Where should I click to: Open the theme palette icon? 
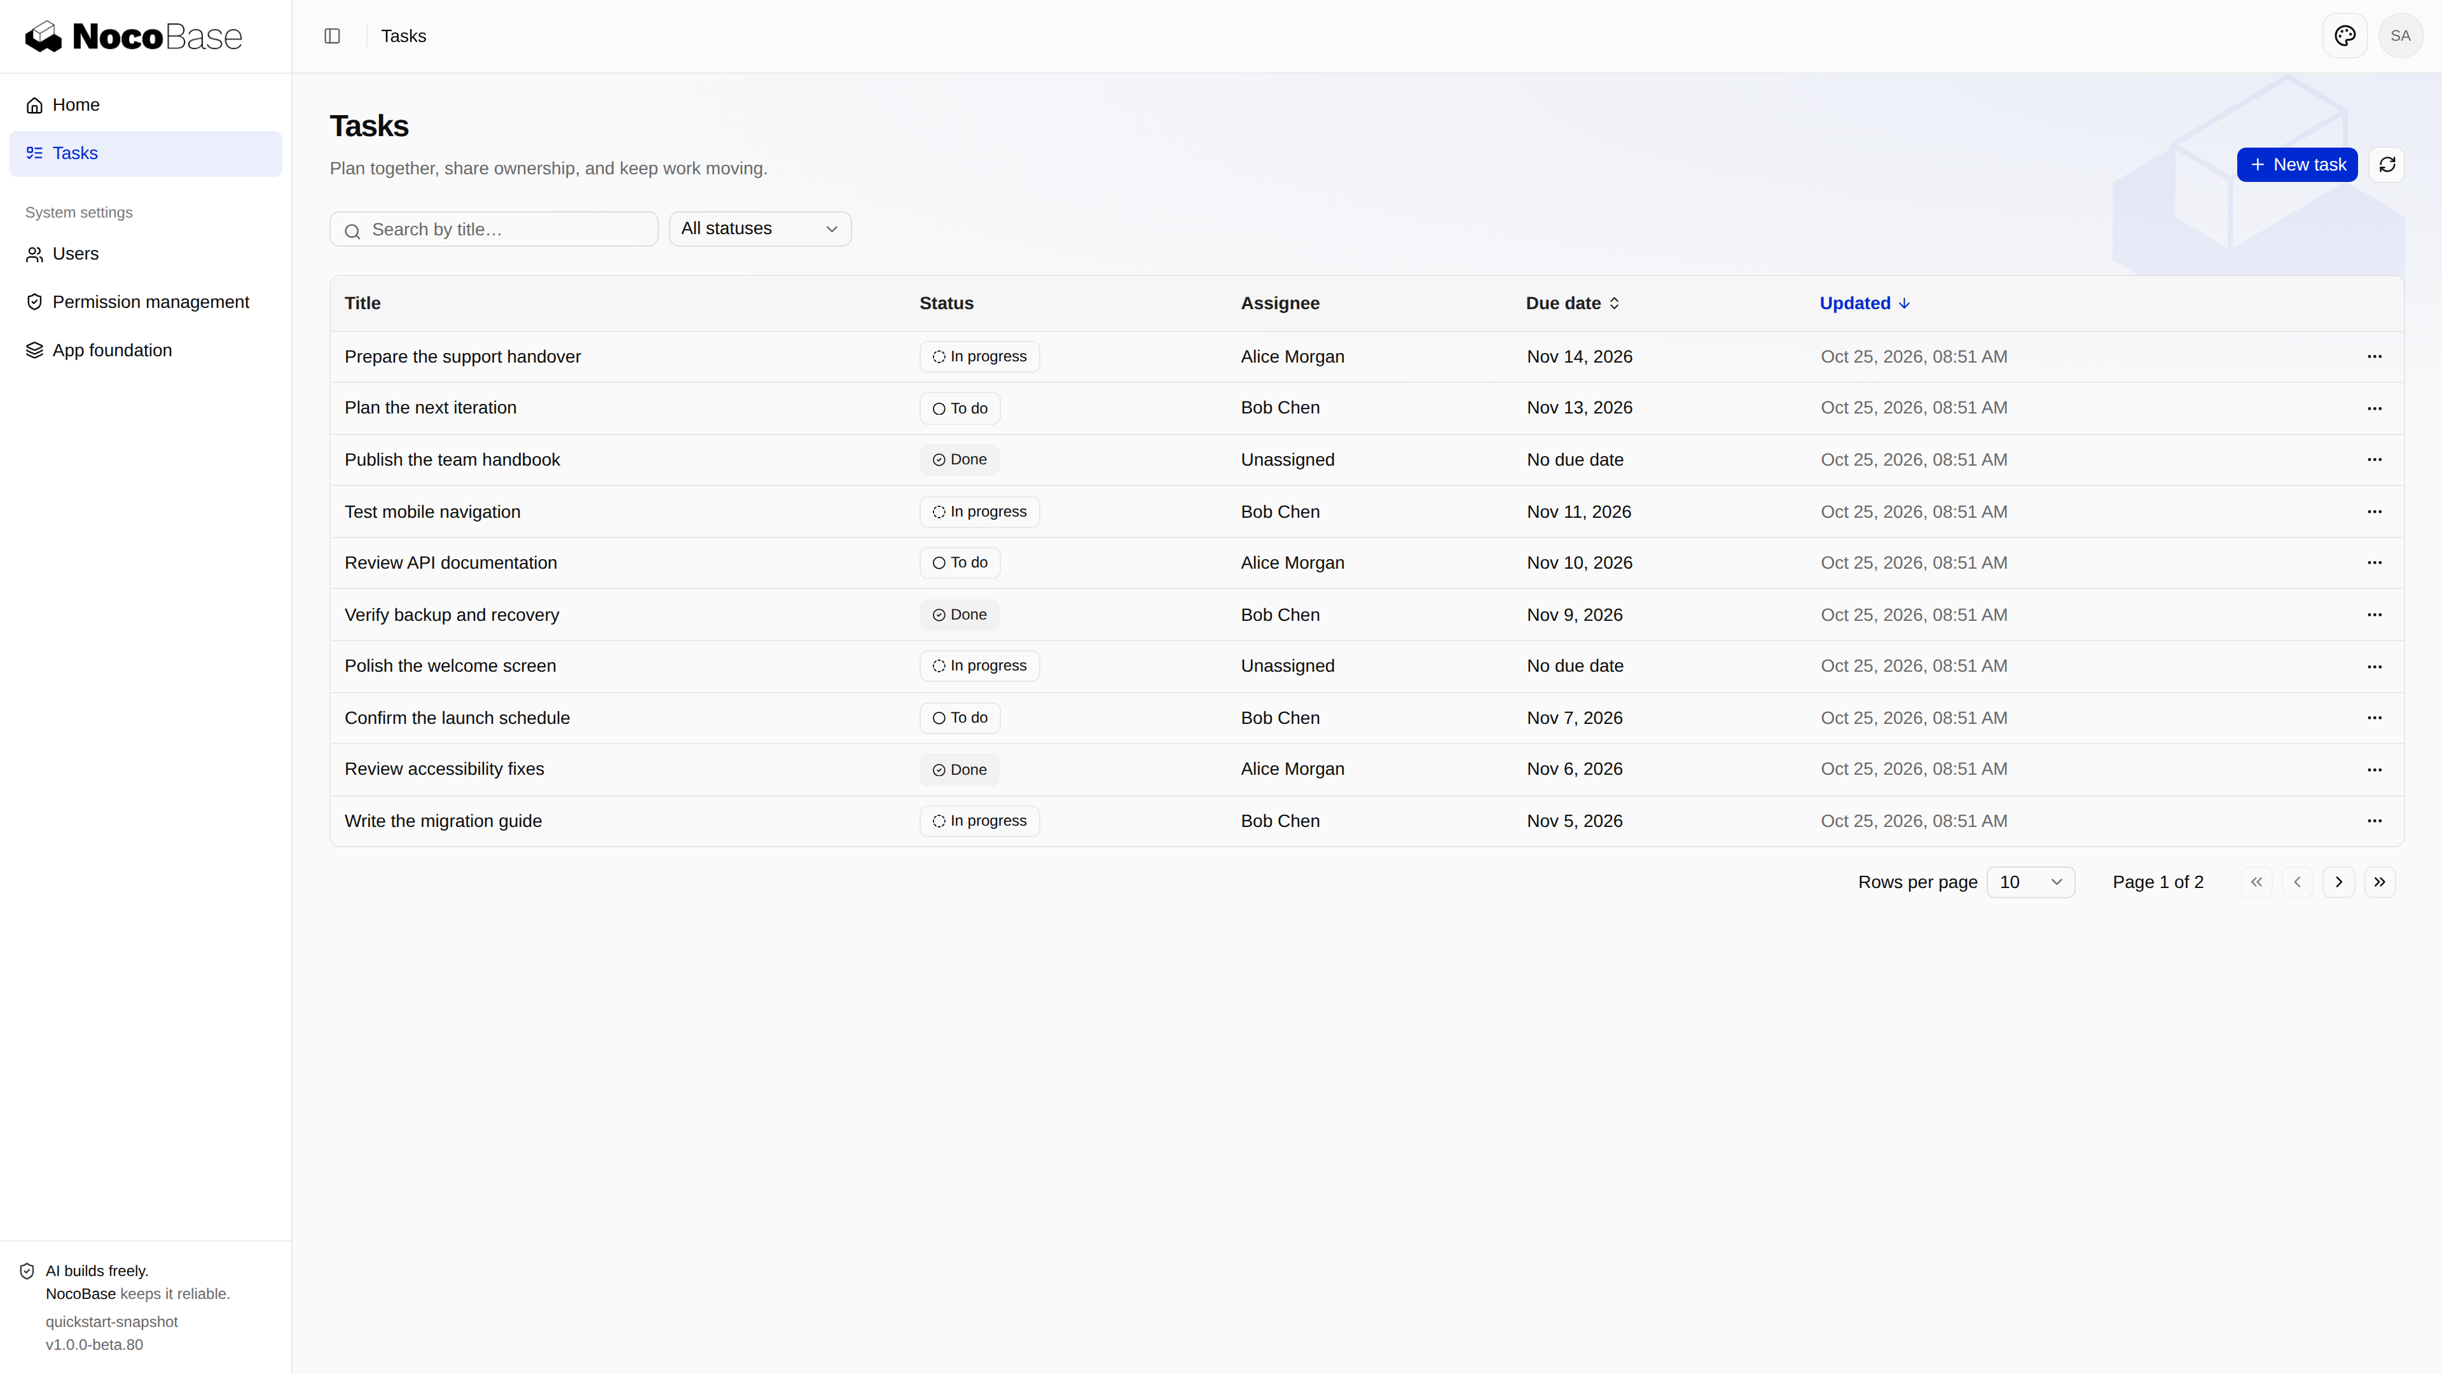tap(2345, 36)
